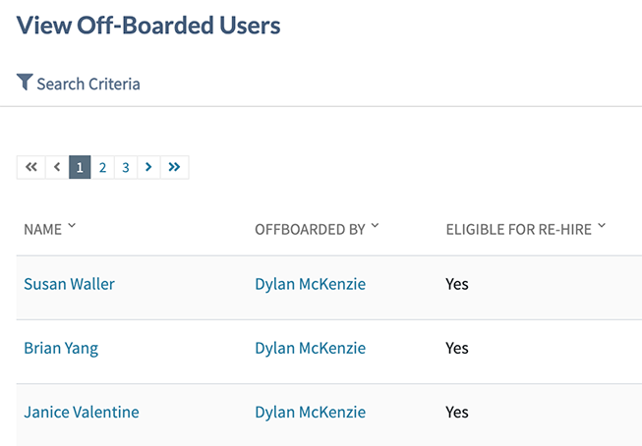Go to page 2
Image resolution: width=642 pixels, height=446 pixels.
102,167
